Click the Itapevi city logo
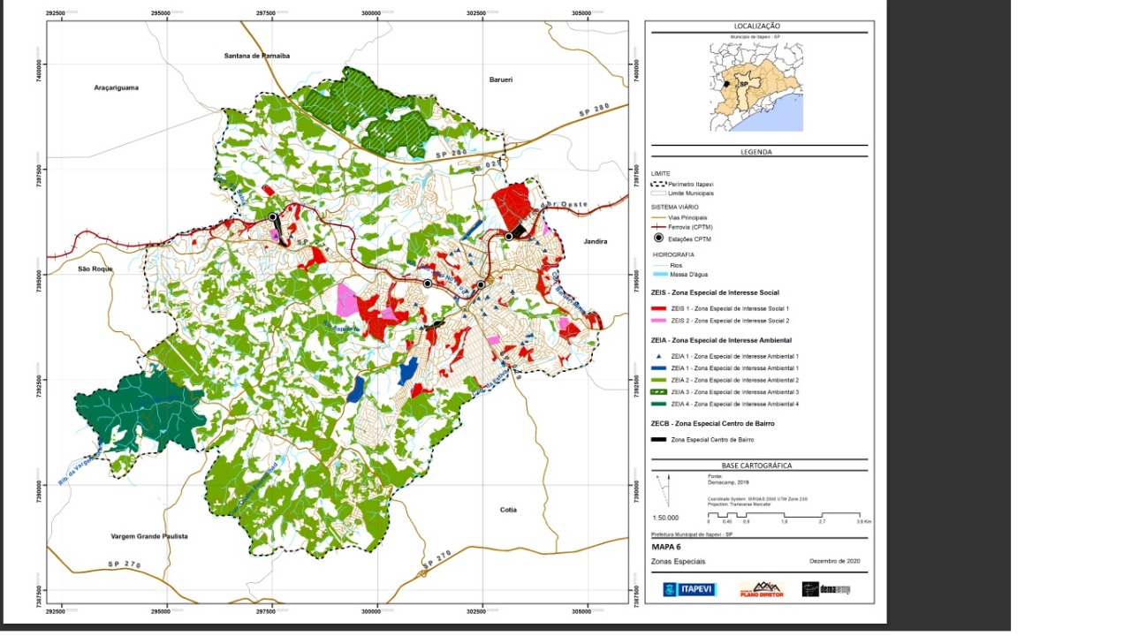This screenshot has width=1131, height=636. point(689,589)
